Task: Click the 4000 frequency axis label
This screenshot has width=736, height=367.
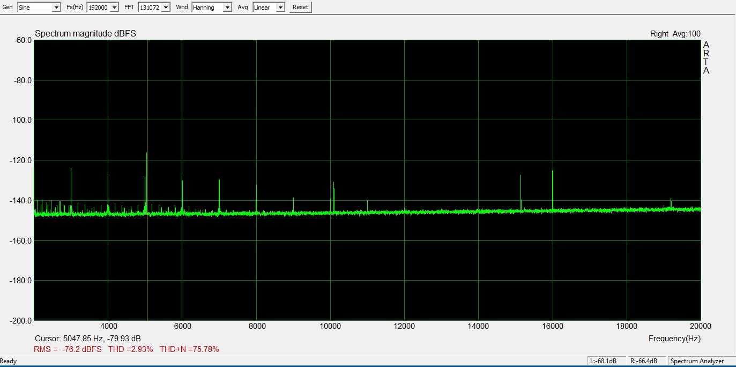Action: pos(108,326)
